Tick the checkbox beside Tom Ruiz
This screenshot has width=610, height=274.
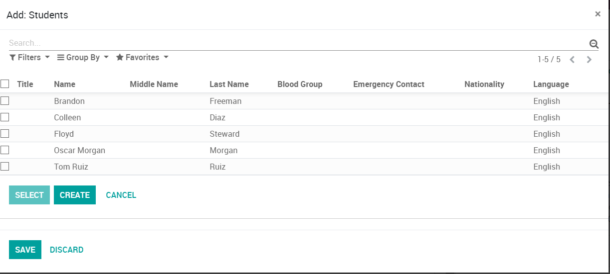(5, 167)
